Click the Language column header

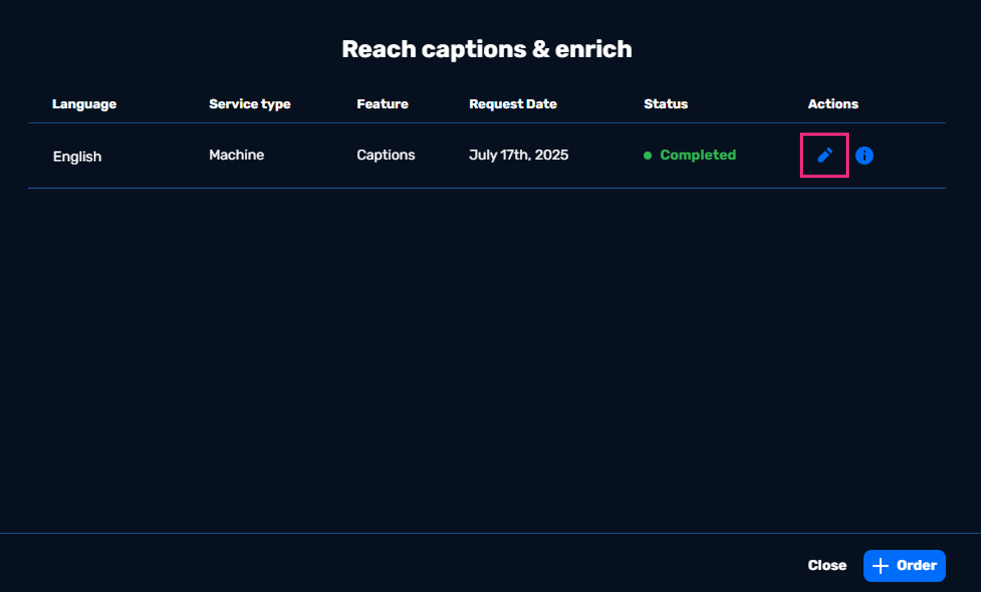[x=84, y=104]
